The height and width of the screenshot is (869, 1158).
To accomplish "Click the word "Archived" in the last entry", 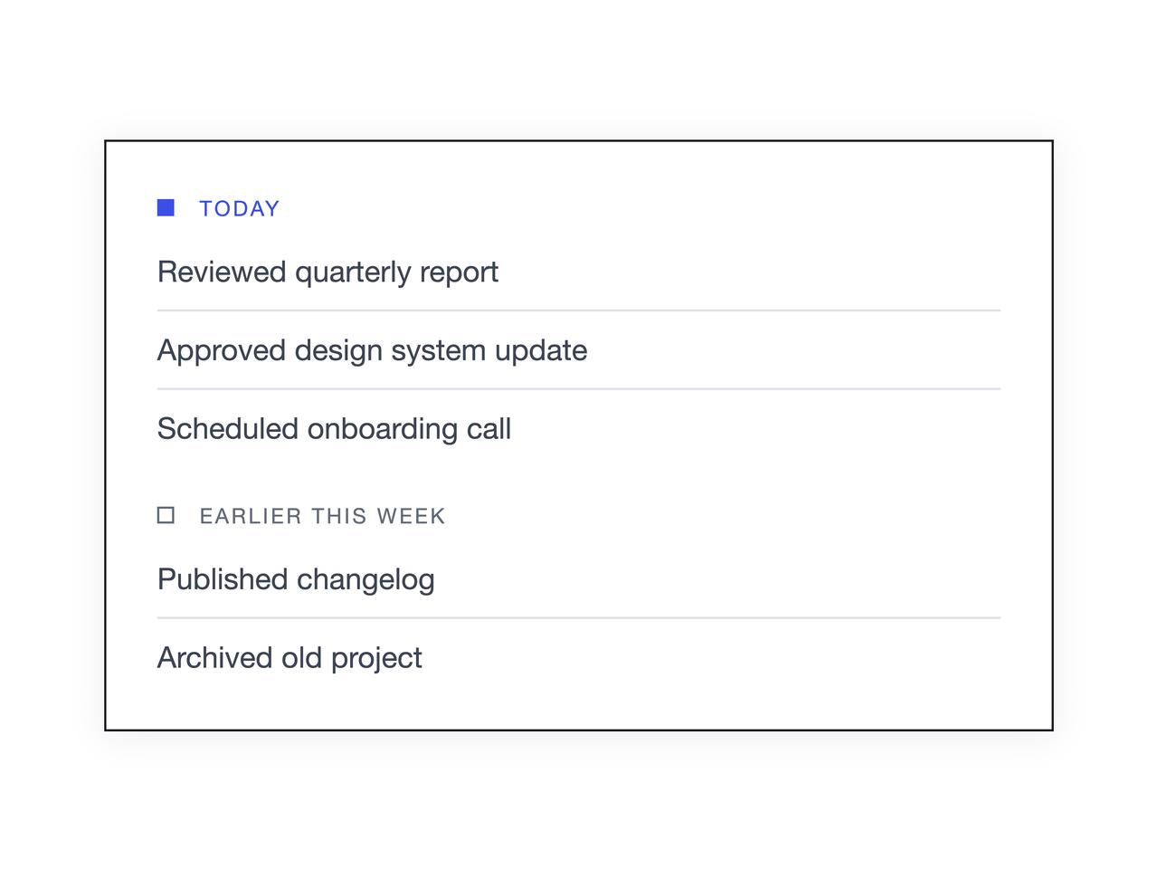I will 215,658.
